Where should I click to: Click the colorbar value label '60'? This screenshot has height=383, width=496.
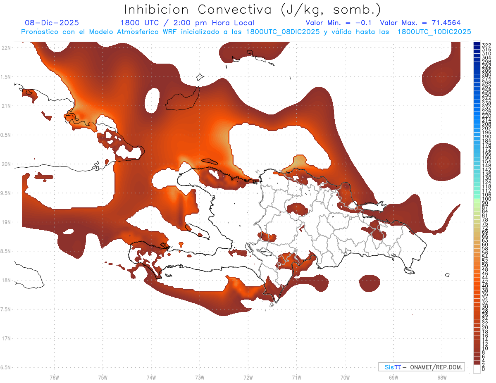tap(485, 245)
